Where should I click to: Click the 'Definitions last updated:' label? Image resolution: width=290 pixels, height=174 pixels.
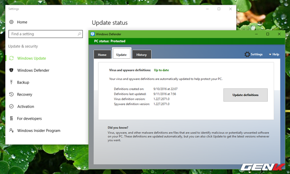click(130, 94)
